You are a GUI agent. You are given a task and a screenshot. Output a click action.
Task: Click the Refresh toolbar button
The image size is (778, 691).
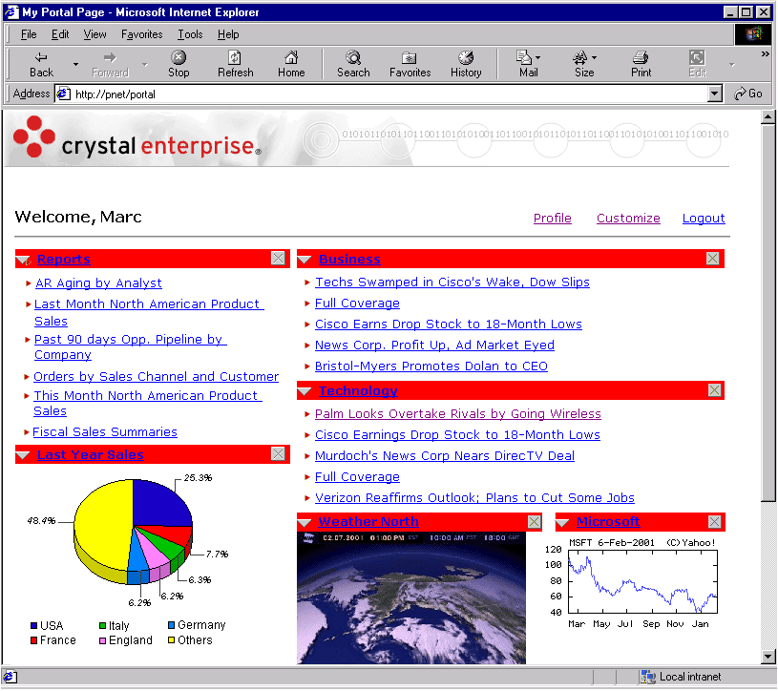click(x=235, y=65)
